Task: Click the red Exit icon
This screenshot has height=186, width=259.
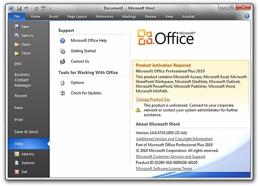Action: tap(17, 172)
